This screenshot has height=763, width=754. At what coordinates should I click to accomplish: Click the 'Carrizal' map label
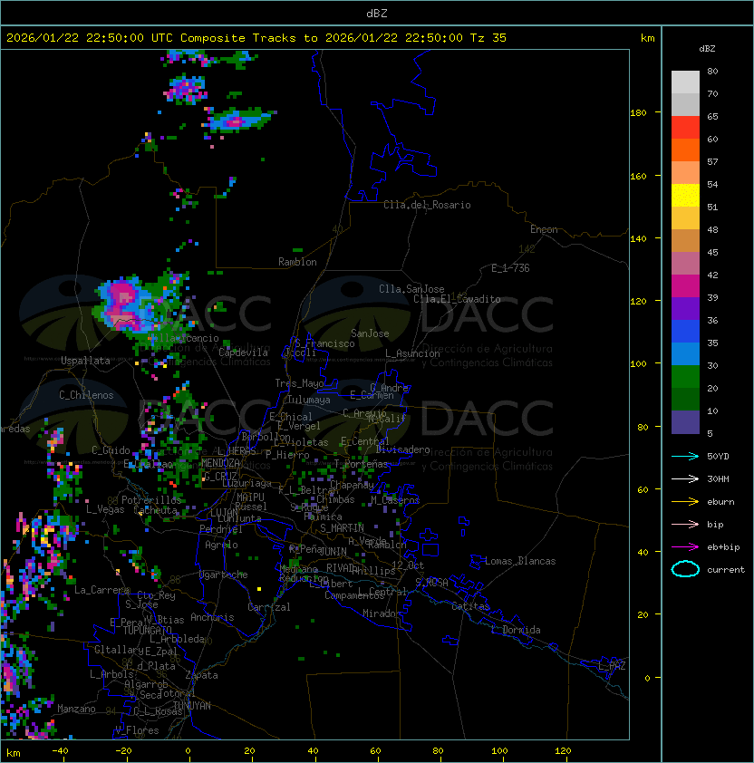269,607
